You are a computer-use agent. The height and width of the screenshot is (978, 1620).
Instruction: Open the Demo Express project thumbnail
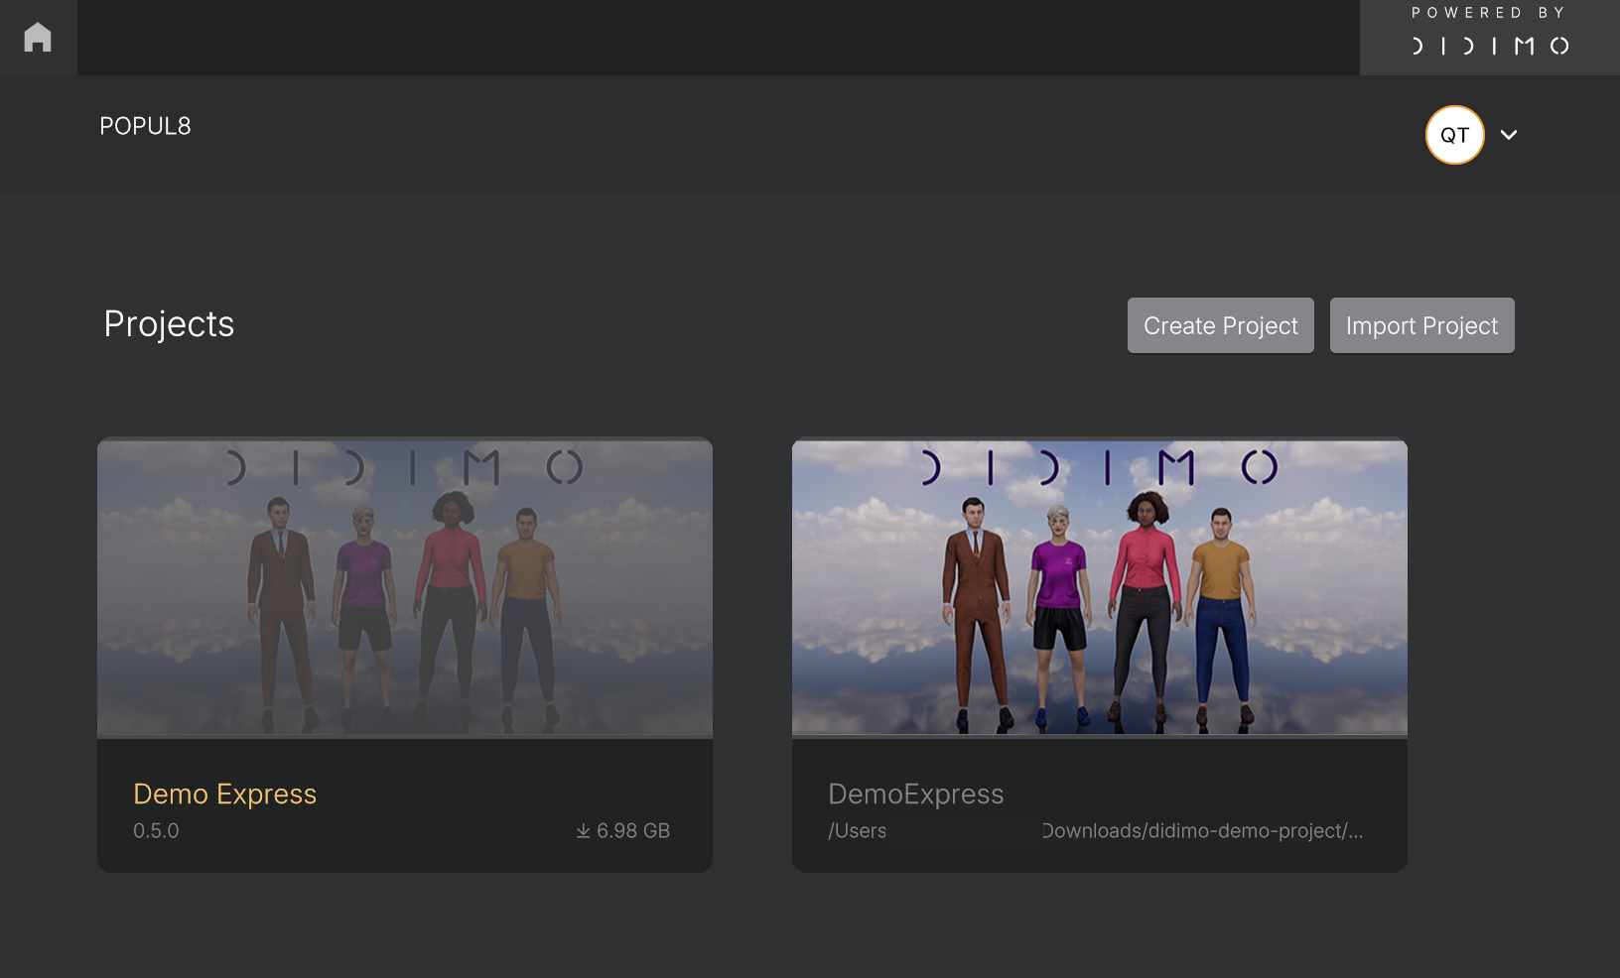pos(405,588)
